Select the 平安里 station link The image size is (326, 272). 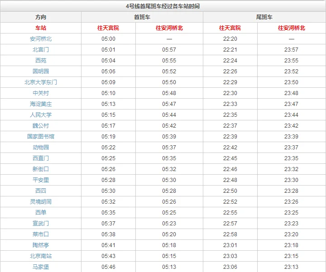coord(41,180)
